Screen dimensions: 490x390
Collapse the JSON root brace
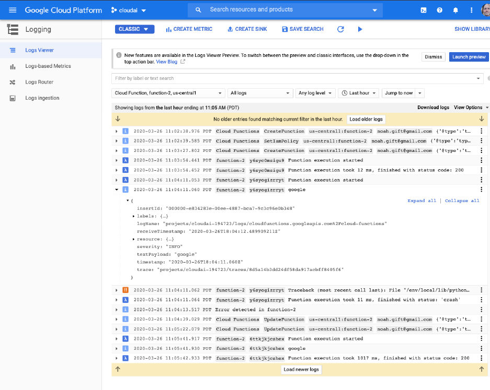(x=128, y=200)
